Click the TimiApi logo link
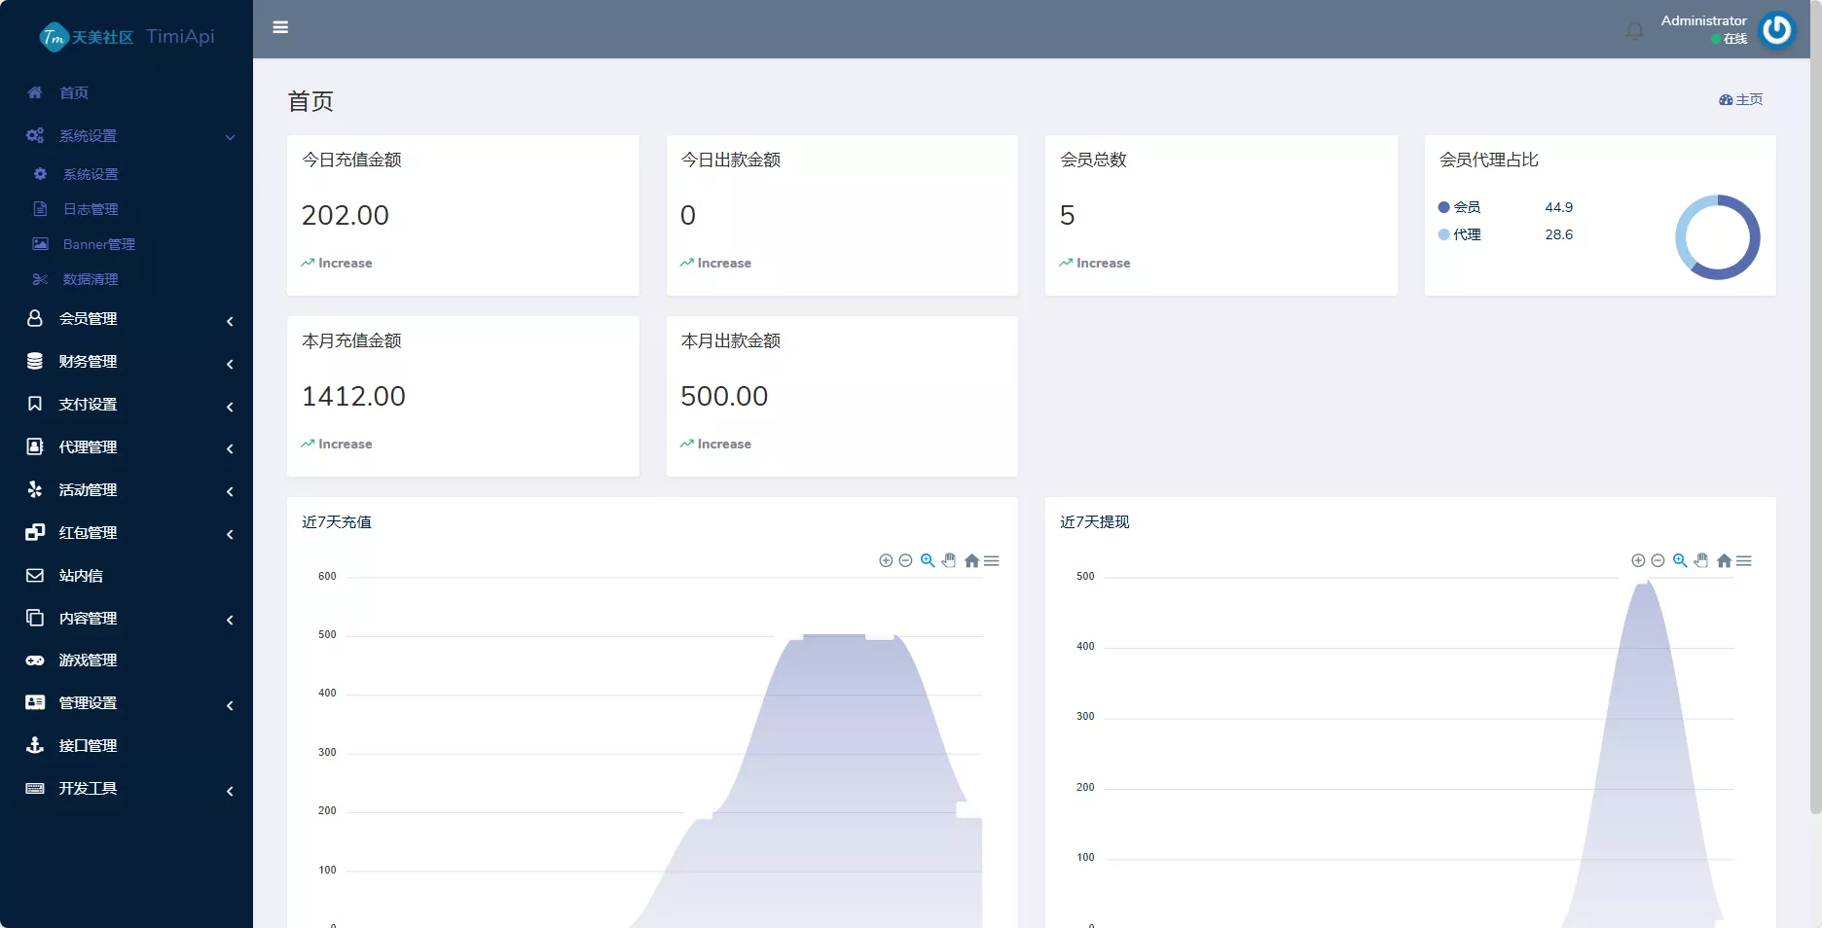The image size is (1822, 928). pos(127,37)
